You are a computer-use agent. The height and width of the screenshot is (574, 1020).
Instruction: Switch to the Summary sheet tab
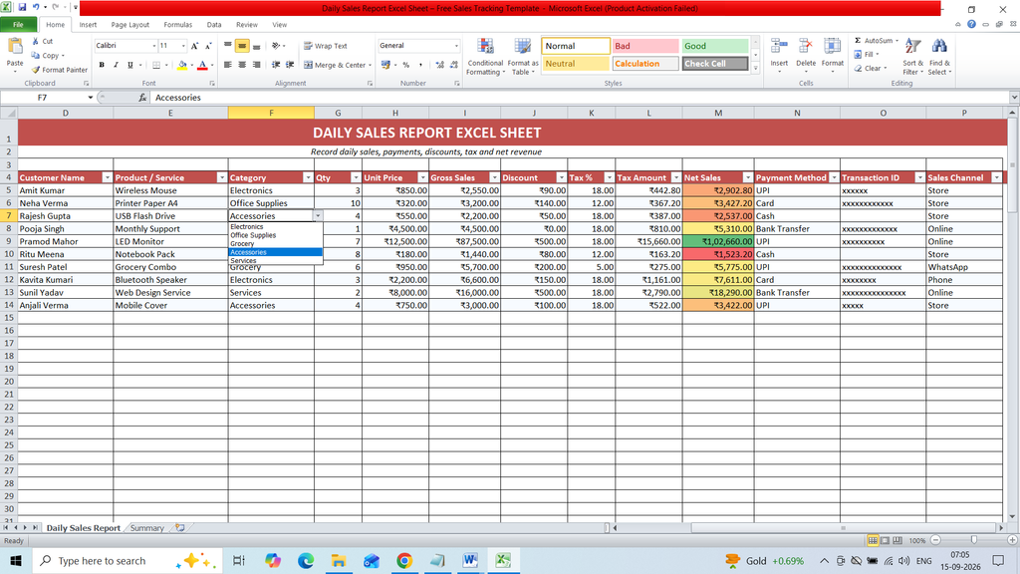coord(147,528)
